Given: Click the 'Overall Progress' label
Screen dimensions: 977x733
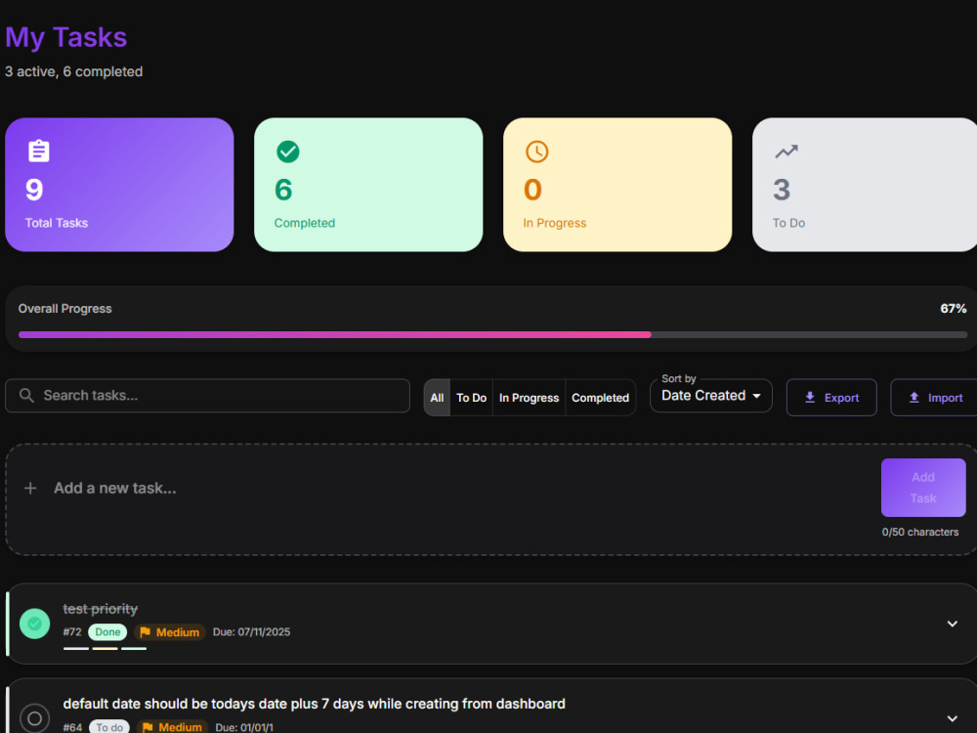Looking at the screenshot, I should click(64, 309).
